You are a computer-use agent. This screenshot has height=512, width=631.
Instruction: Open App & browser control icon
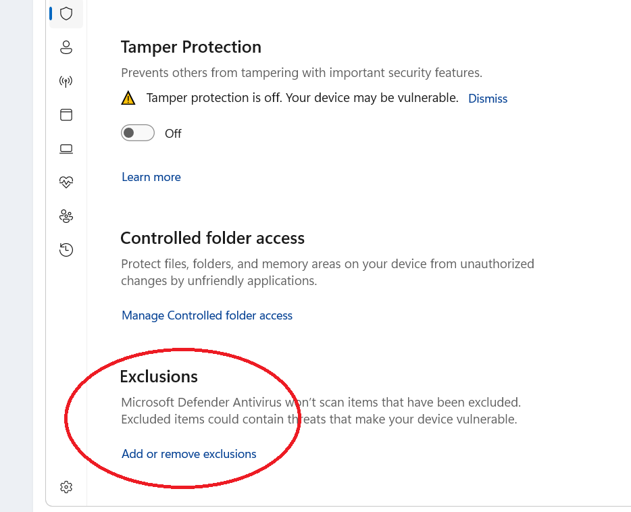pos(66,115)
